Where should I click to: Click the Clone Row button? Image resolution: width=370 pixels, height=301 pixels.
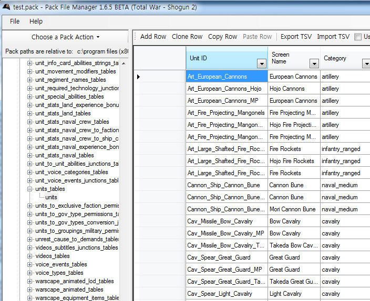[x=187, y=37]
